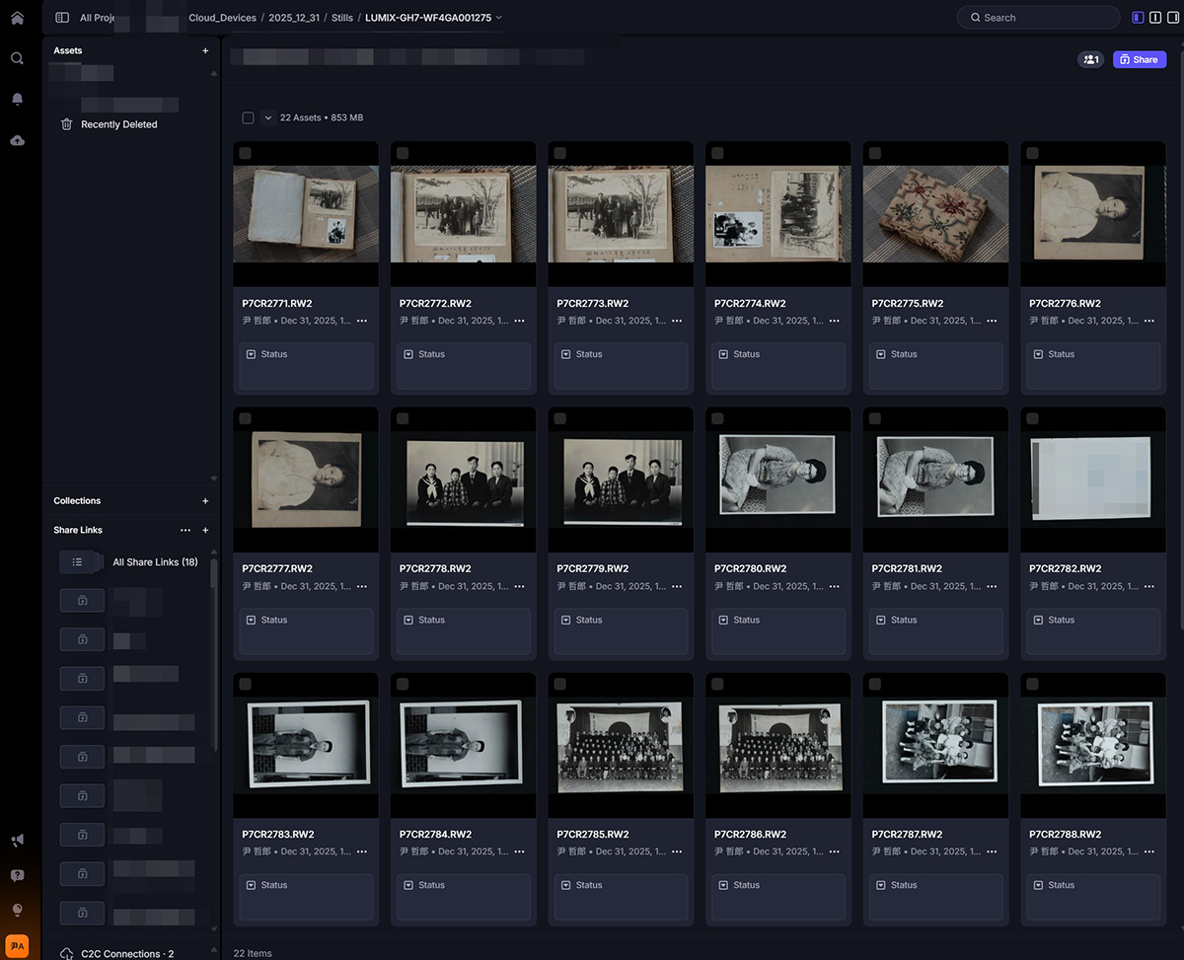Click the purple Share button
The image size is (1184, 960).
tap(1139, 59)
